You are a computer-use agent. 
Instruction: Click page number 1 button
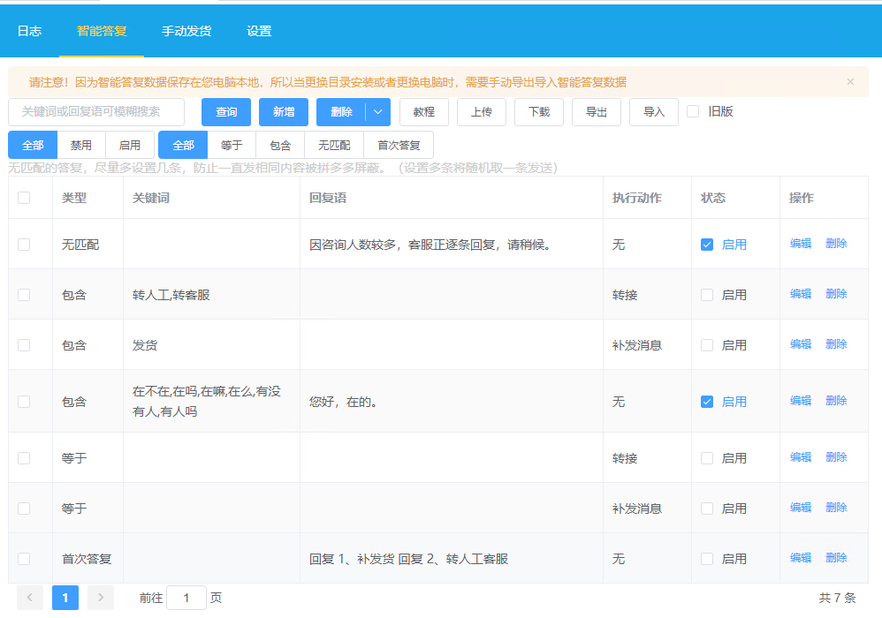65,598
